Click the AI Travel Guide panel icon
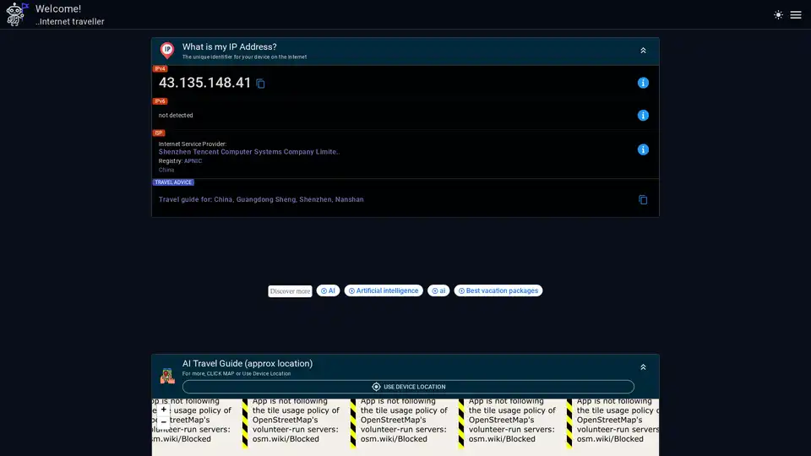This screenshot has height=456, width=811. pyautogui.click(x=167, y=376)
